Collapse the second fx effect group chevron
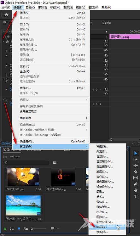Screen dimensions: 140x236 (3, 80)
